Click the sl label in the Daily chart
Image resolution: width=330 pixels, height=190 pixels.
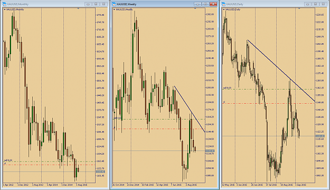click(224, 102)
